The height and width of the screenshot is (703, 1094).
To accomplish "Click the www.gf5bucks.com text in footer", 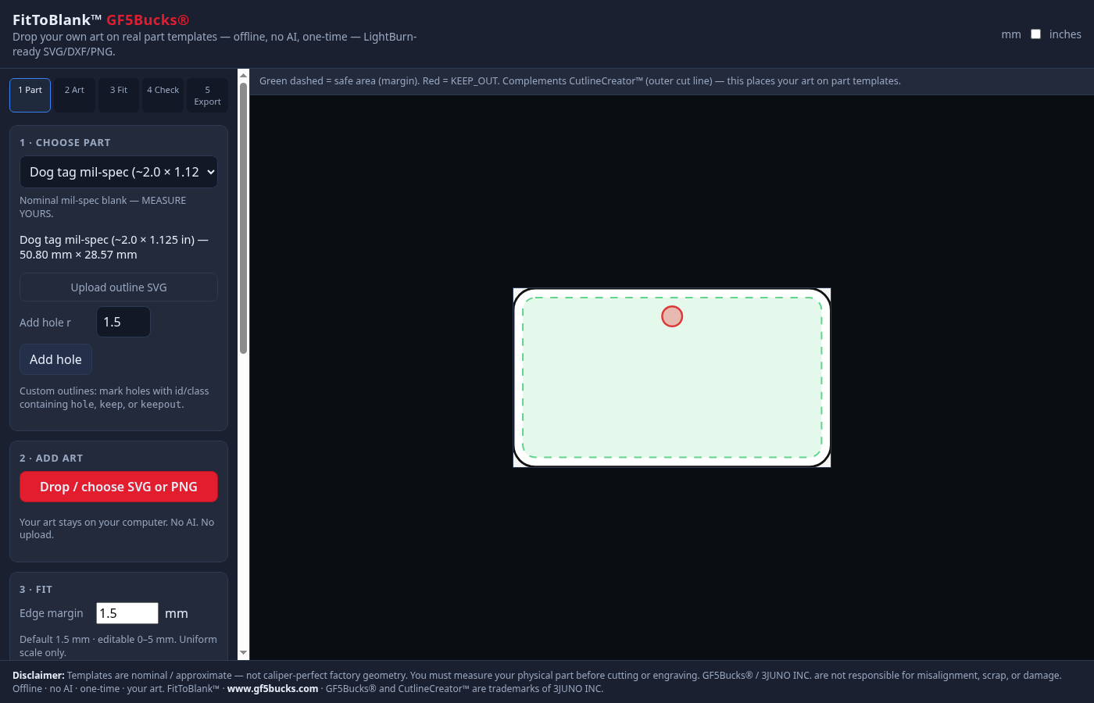I will pos(273,689).
